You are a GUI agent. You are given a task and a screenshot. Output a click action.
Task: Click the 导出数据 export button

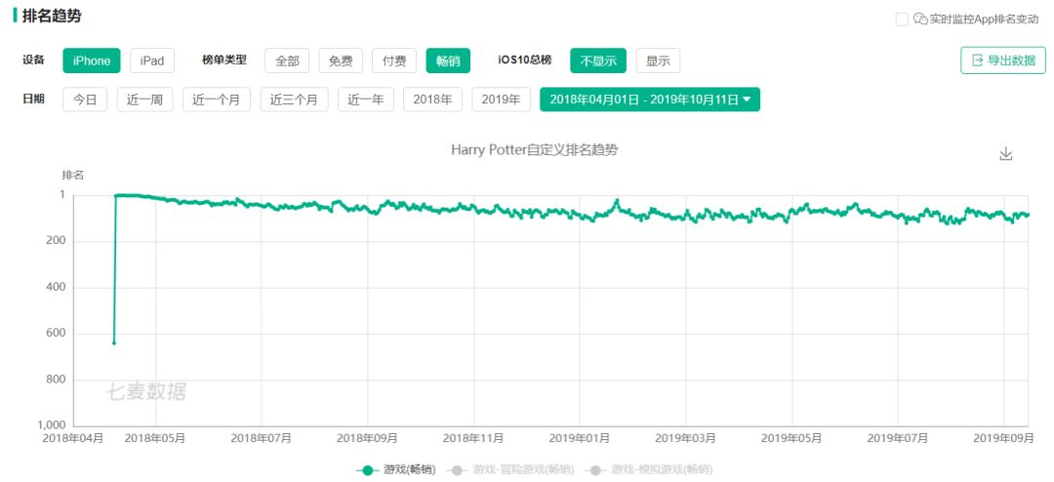coord(1002,60)
